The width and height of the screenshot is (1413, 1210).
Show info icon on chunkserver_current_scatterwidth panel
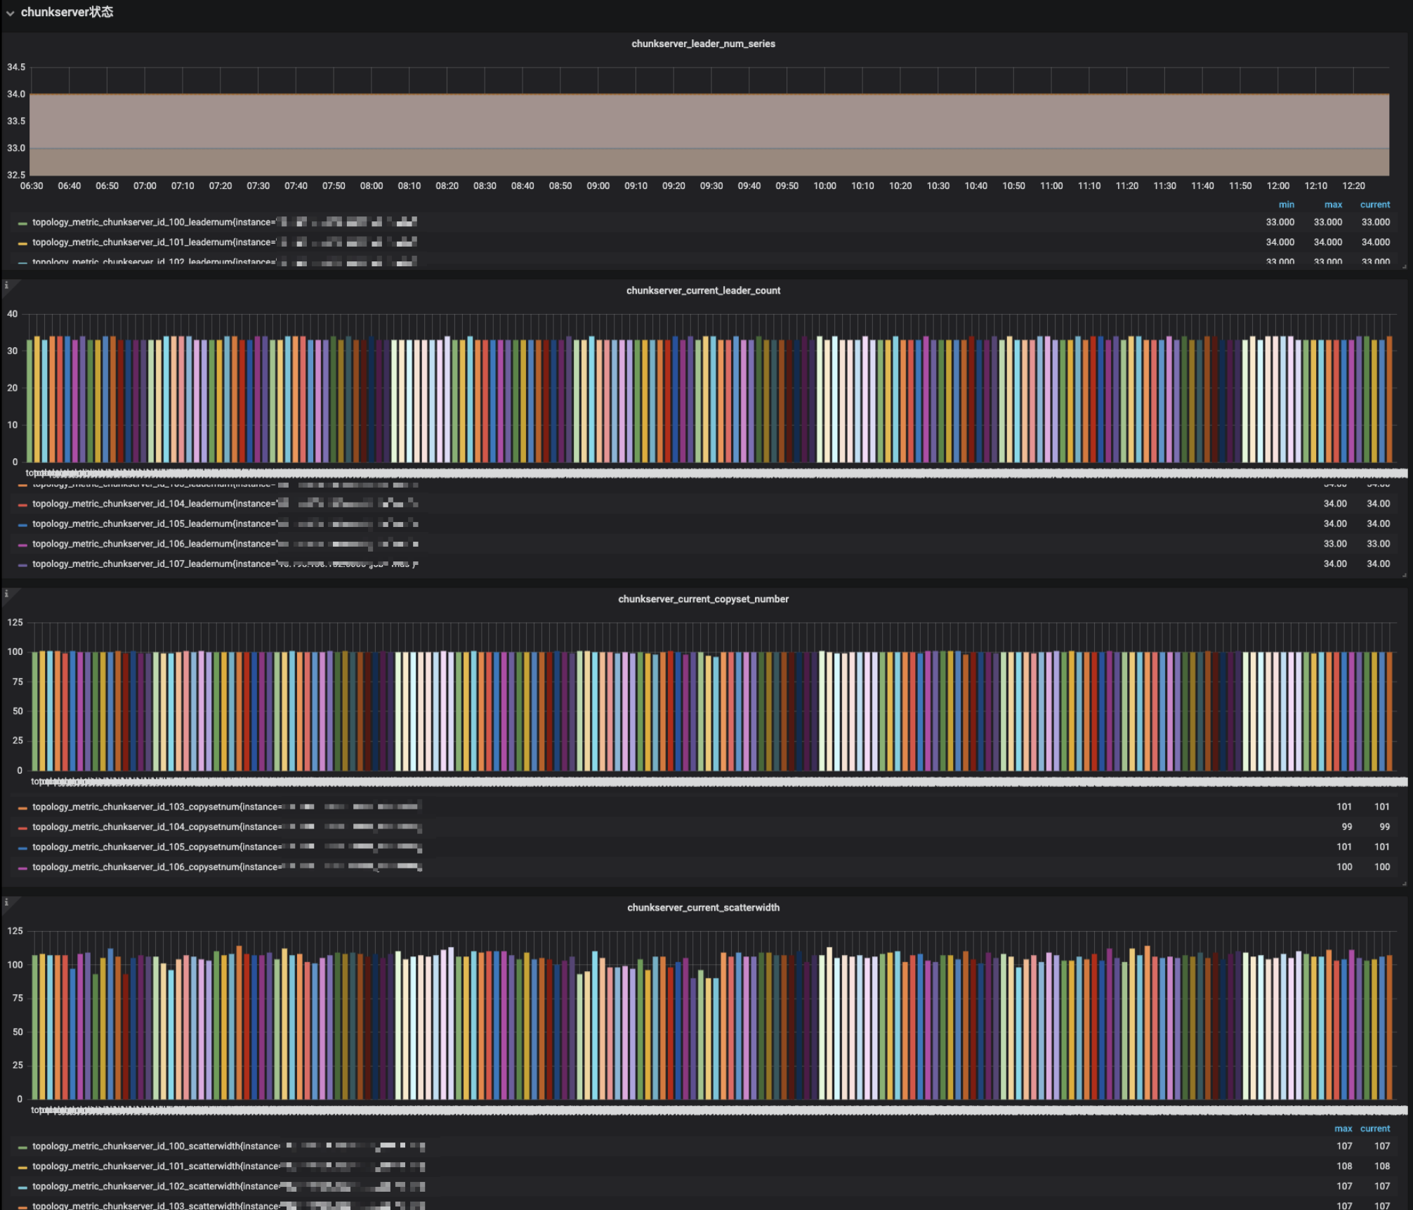[x=6, y=902]
